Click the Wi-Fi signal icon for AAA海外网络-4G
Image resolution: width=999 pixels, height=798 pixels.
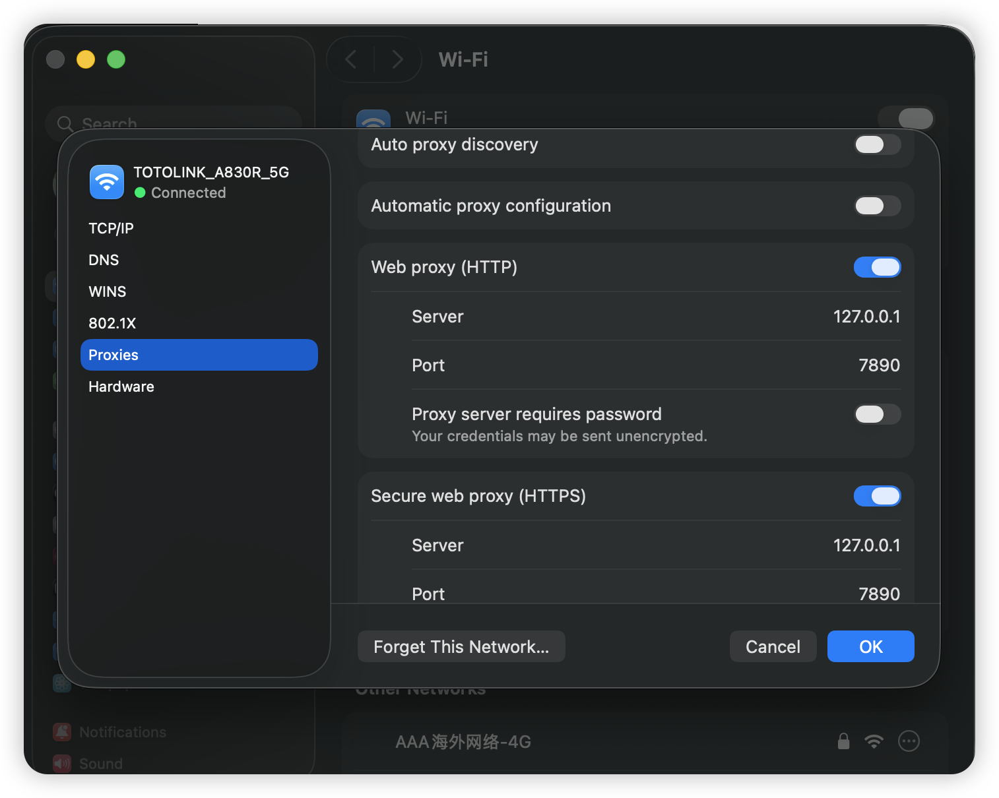(x=874, y=741)
